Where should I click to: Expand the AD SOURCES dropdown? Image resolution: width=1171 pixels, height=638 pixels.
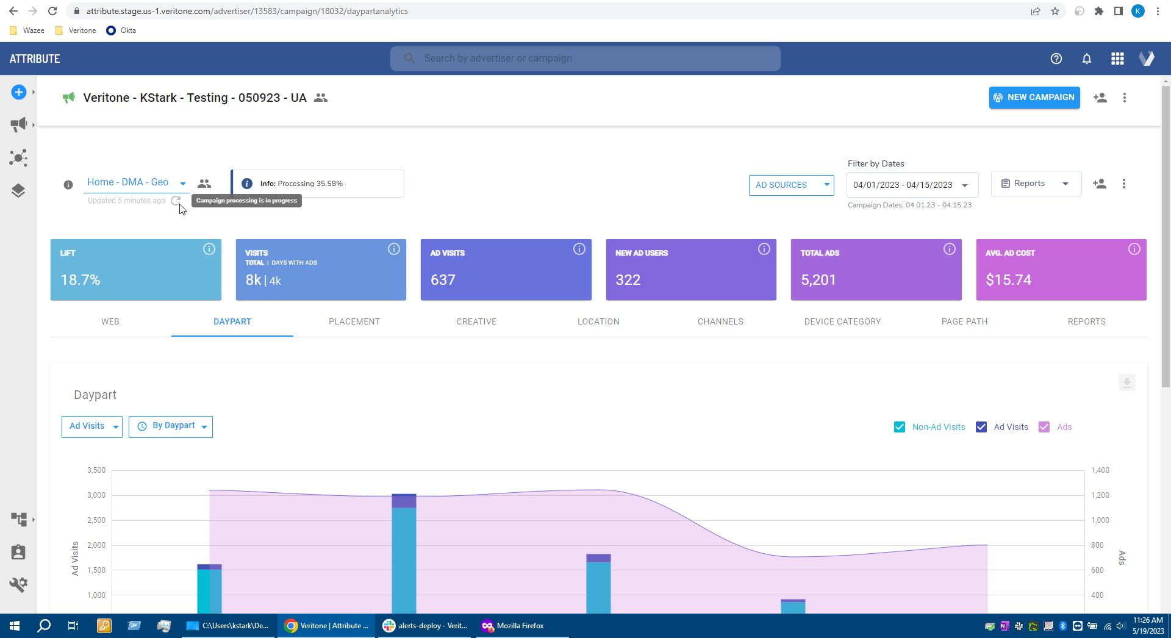pyautogui.click(x=791, y=185)
